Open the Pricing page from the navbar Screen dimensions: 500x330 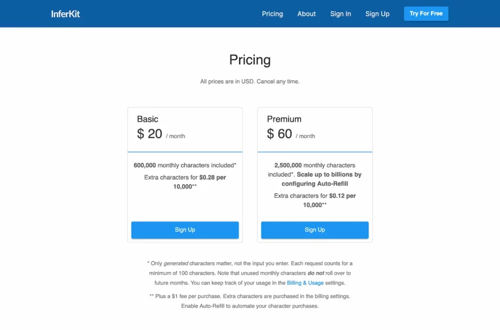(x=272, y=14)
